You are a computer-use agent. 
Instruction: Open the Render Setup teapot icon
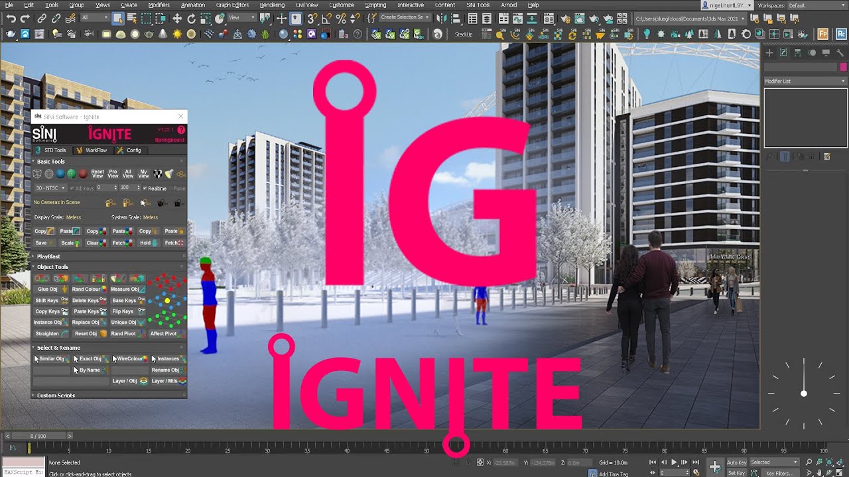point(564,19)
